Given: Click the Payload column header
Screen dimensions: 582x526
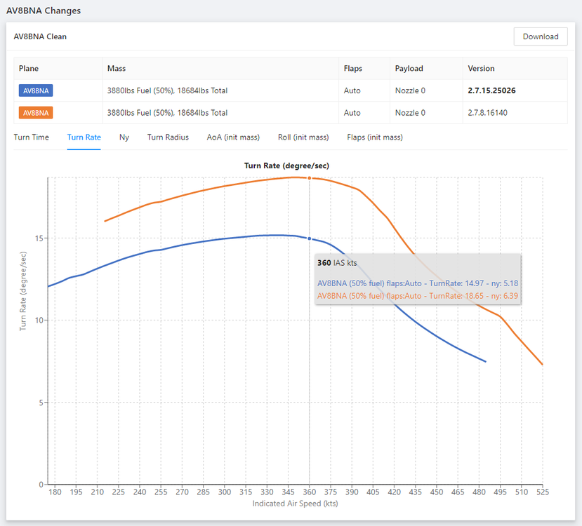Looking at the screenshot, I should (x=409, y=69).
